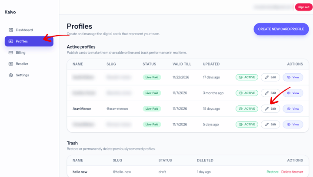This screenshot has width=313, height=177.
Task: View the Arav Menon profile card
Action: click(x=293, y=109)
